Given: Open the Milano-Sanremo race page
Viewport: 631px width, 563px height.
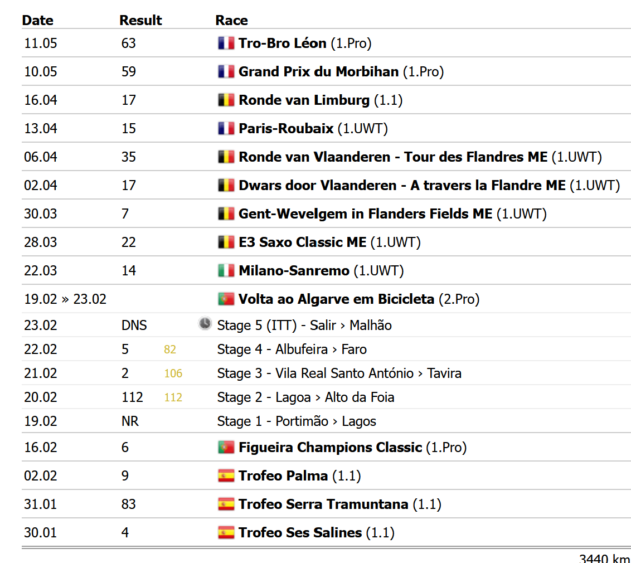Looking at the screenshot, I should point(294,271).
